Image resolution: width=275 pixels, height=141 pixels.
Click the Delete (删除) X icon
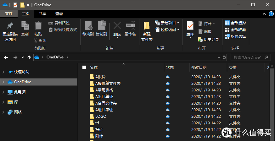click(117, 26)
